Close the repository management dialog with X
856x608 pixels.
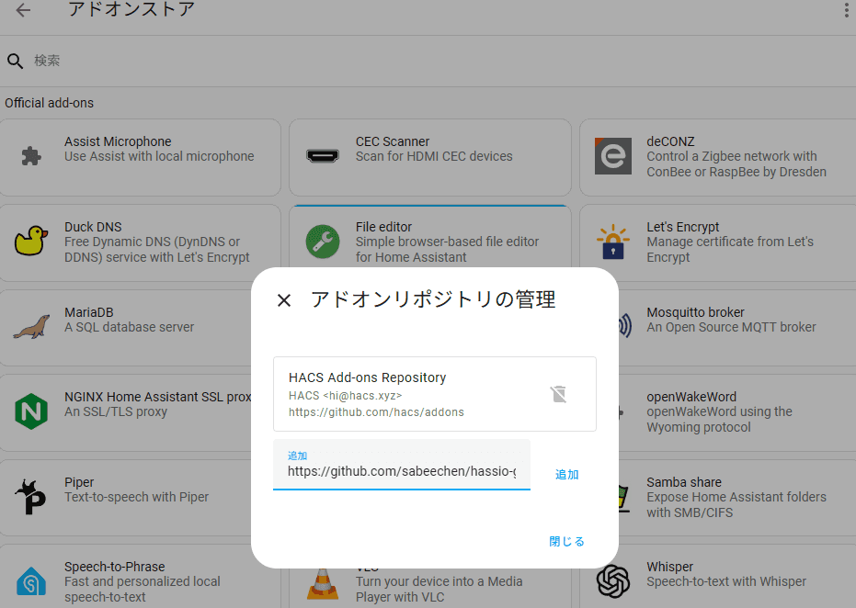click(x=284, y=300)
